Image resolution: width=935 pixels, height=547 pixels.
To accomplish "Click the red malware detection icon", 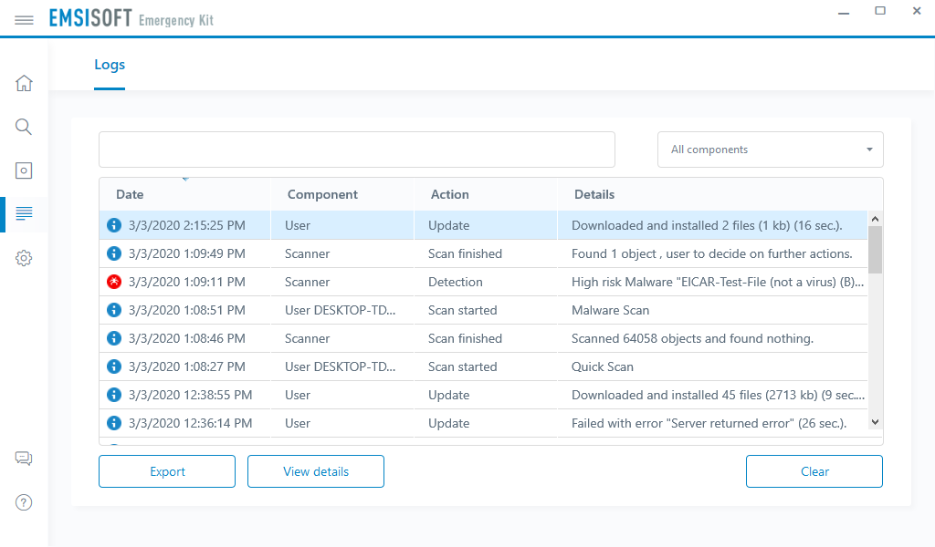I will (114, 282).
